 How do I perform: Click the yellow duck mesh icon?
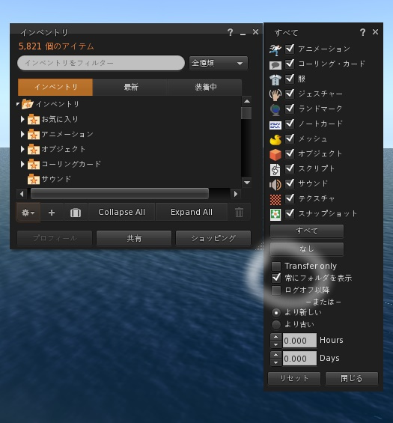275,139
